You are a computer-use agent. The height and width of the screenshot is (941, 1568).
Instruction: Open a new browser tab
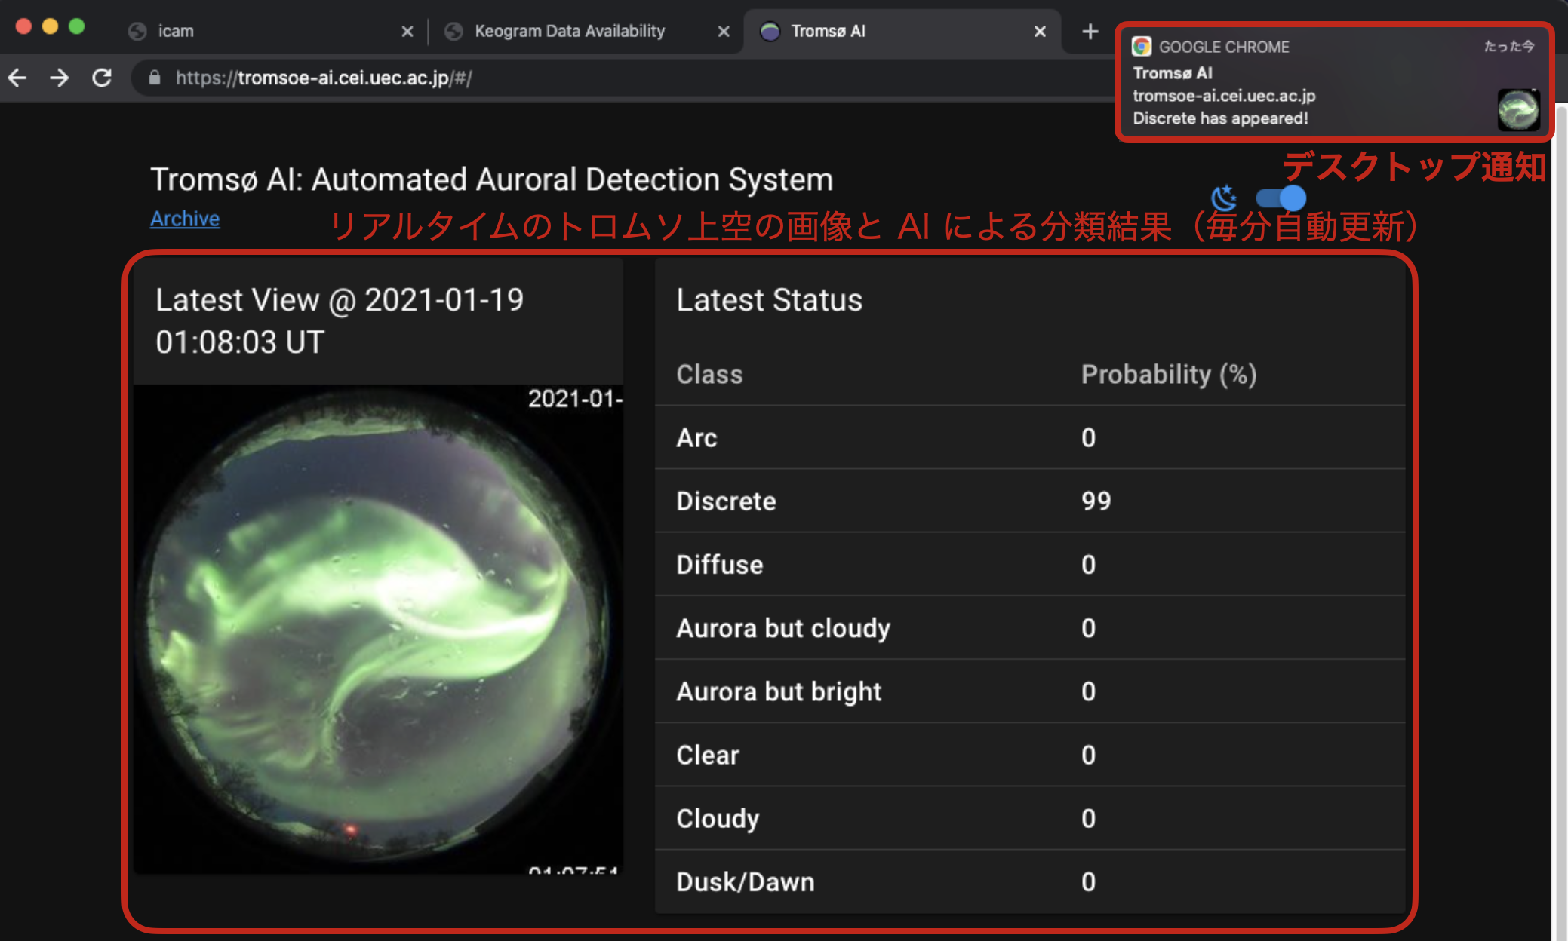click(x=1090, y=32)
